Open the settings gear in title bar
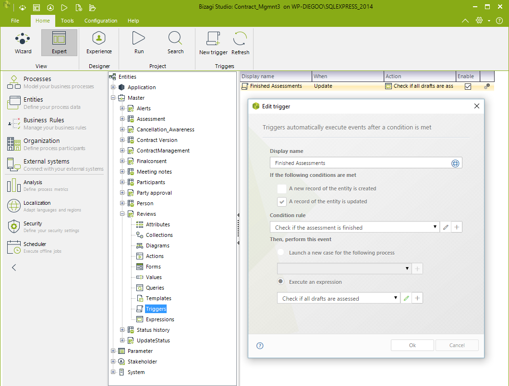The width and height of the screenshot is (509, 386). coord(479,21)
